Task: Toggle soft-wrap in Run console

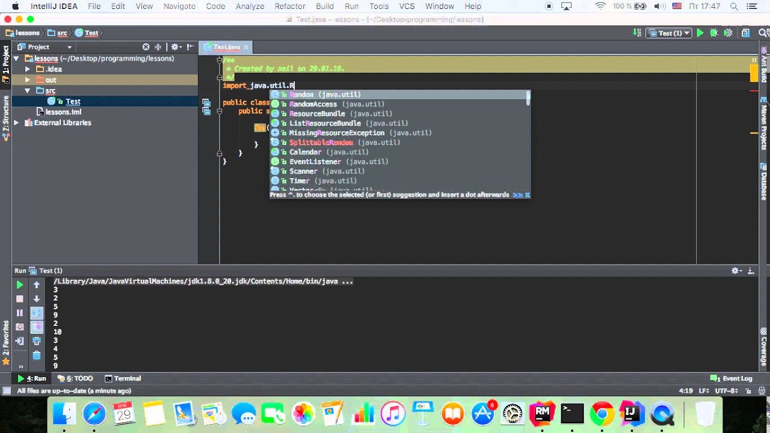Action: pyautogui.click(x=37, y=313)
